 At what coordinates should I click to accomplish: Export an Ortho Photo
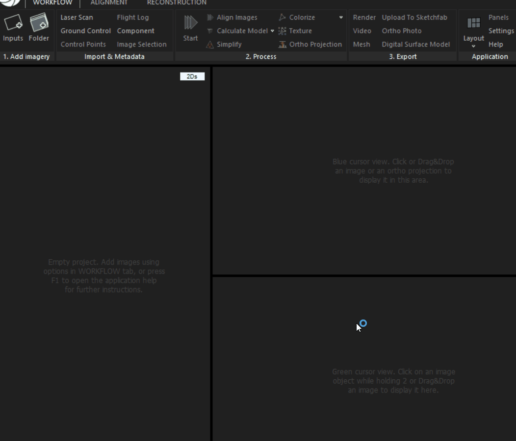[x=402, y=31]
